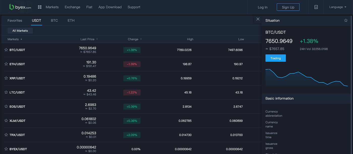Image resolution: width=353 pixels, height=154 pixels.
Task: Click the +0.76% change badge
Action: tap(132, 78)
